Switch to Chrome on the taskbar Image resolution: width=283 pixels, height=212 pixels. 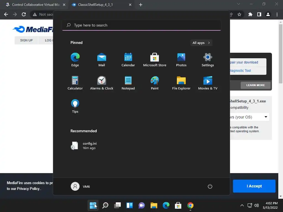pos(190,205)
